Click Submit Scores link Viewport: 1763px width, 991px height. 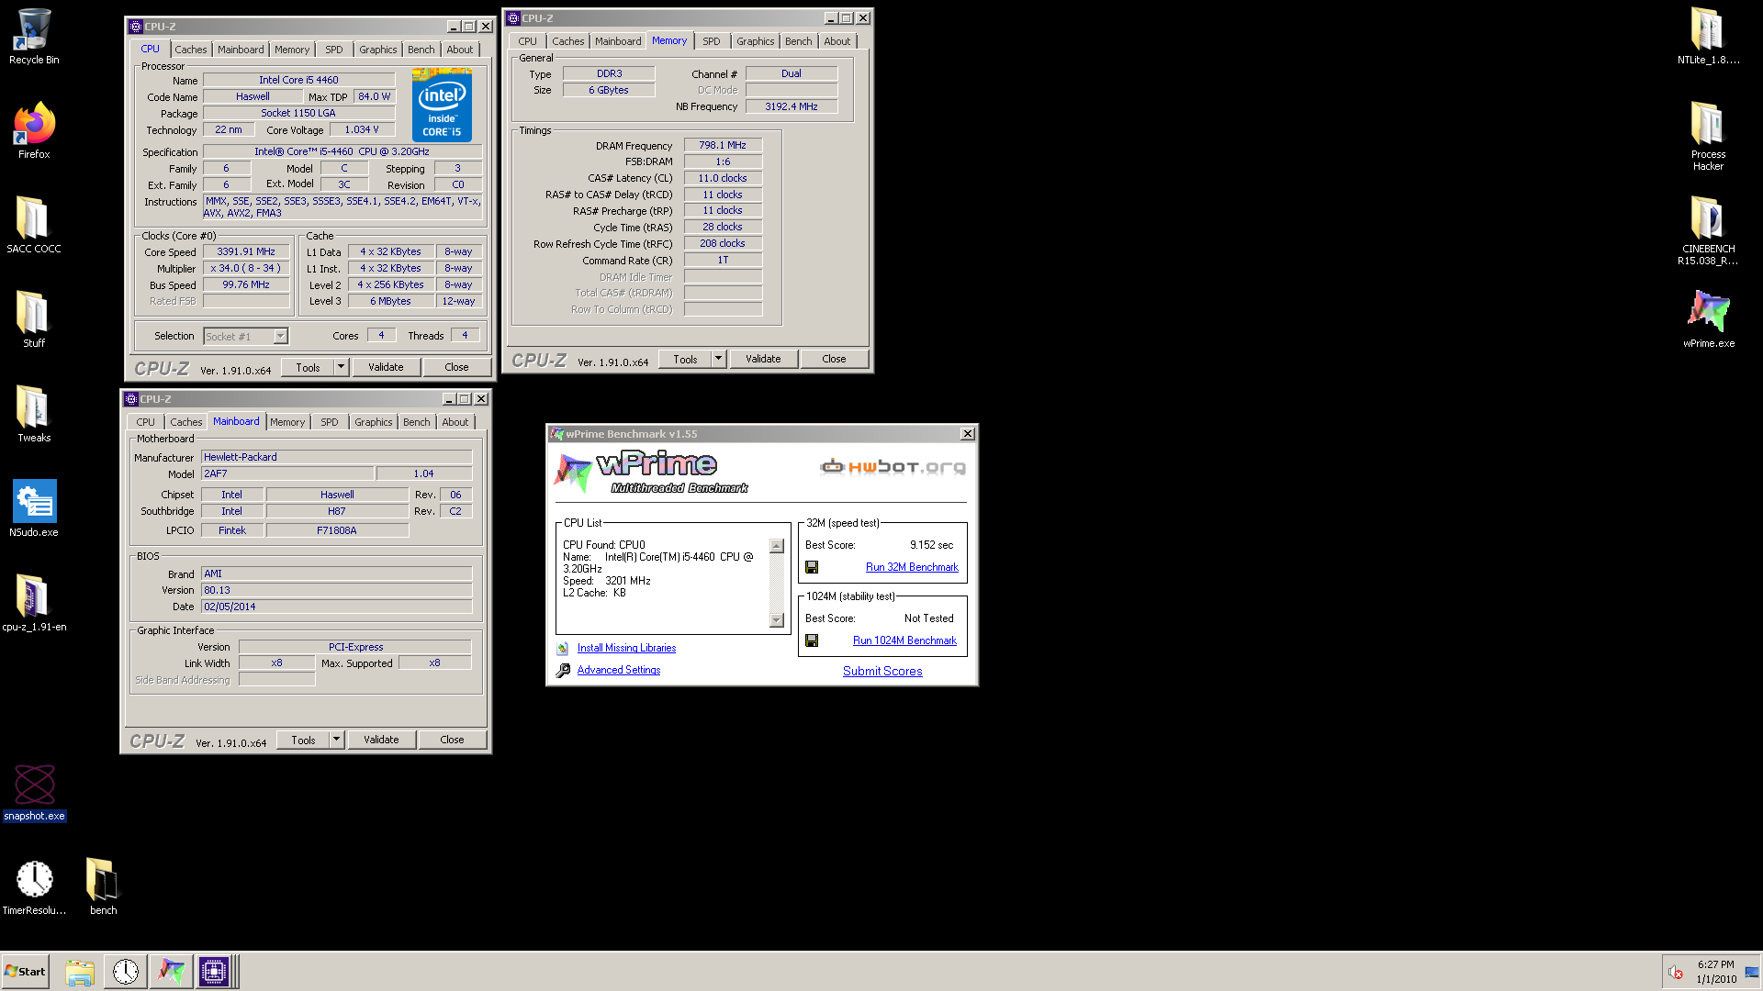(x=882, y=671)
